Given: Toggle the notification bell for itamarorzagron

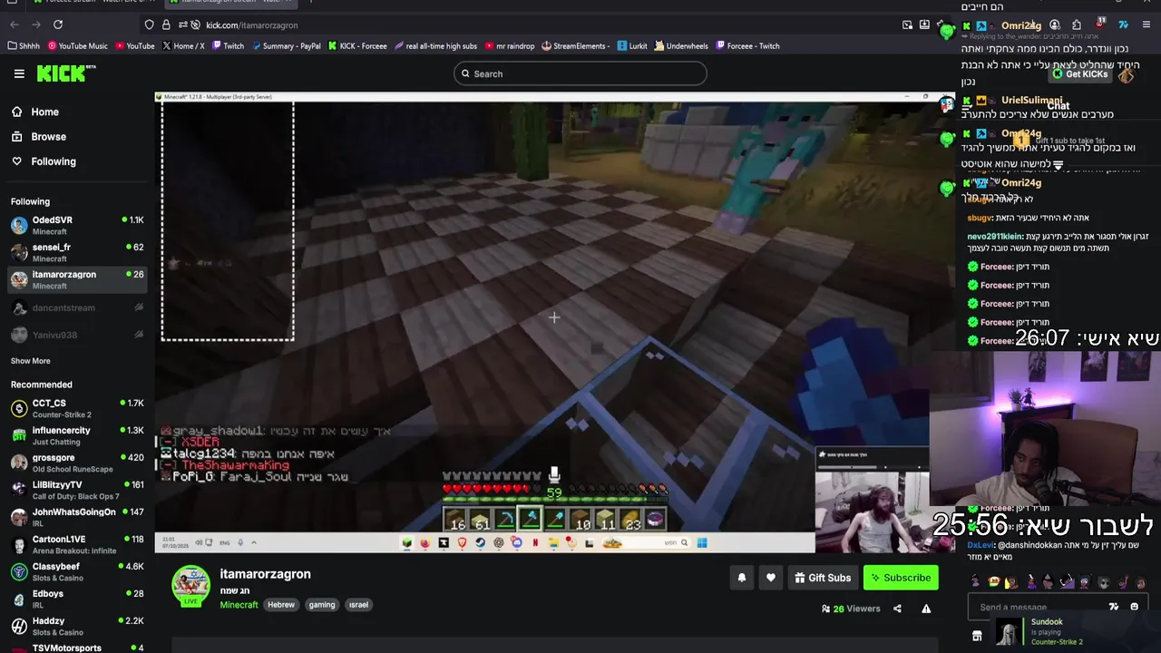Looking at the screenshot, I should tap(742, 578).
